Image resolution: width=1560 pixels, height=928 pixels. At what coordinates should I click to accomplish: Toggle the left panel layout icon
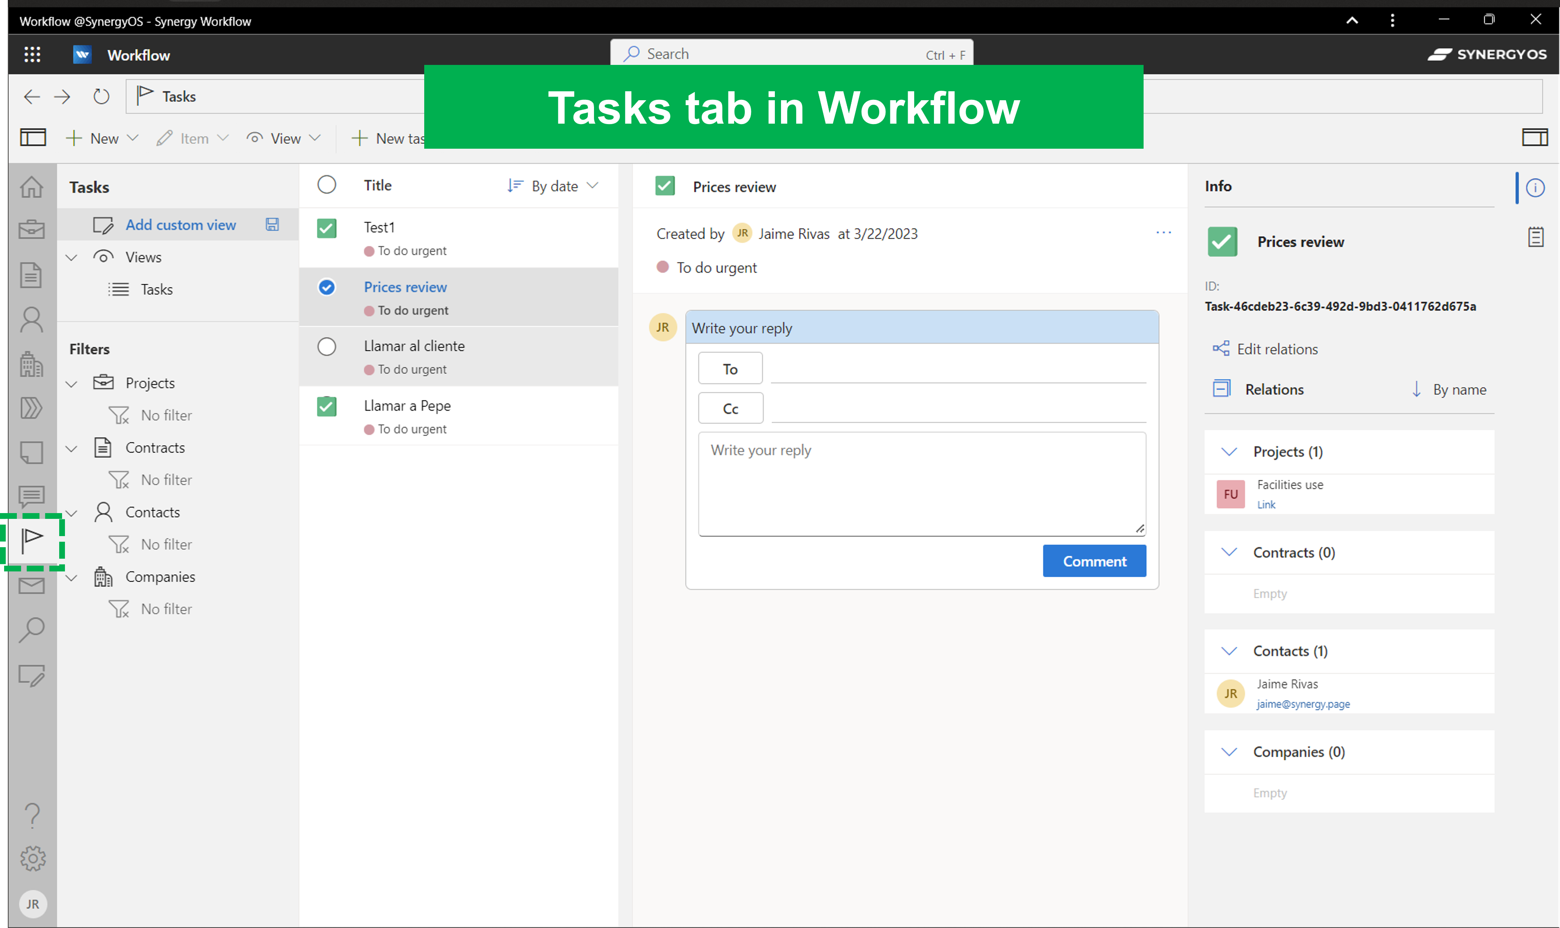click(32, 137)
